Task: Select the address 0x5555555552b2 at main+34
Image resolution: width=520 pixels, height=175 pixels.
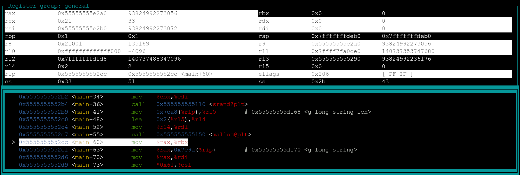Action: 43,97
